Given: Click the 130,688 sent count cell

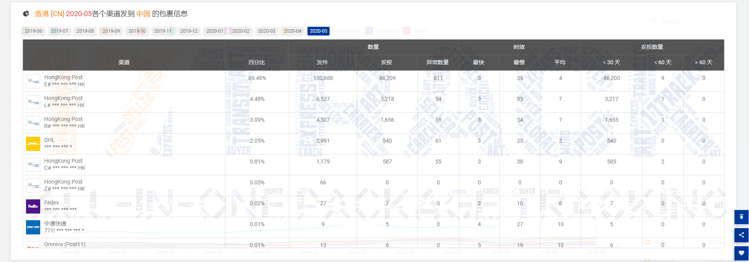Looking at the screenshot, I should (323, 78).
